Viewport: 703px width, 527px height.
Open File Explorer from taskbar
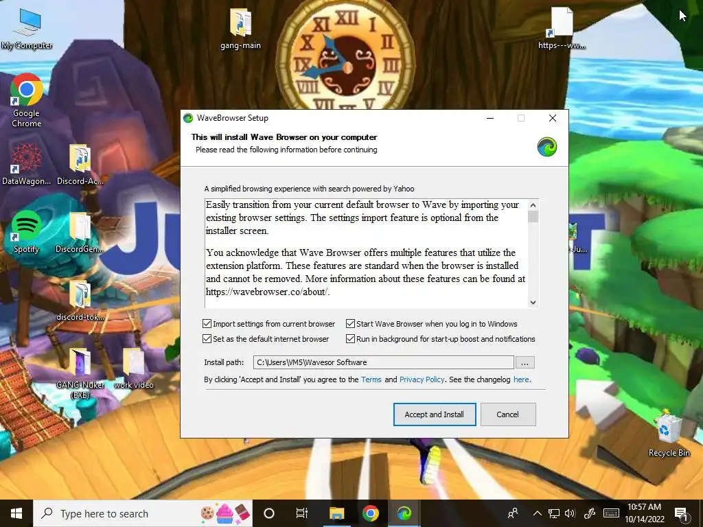click(336, 513)
